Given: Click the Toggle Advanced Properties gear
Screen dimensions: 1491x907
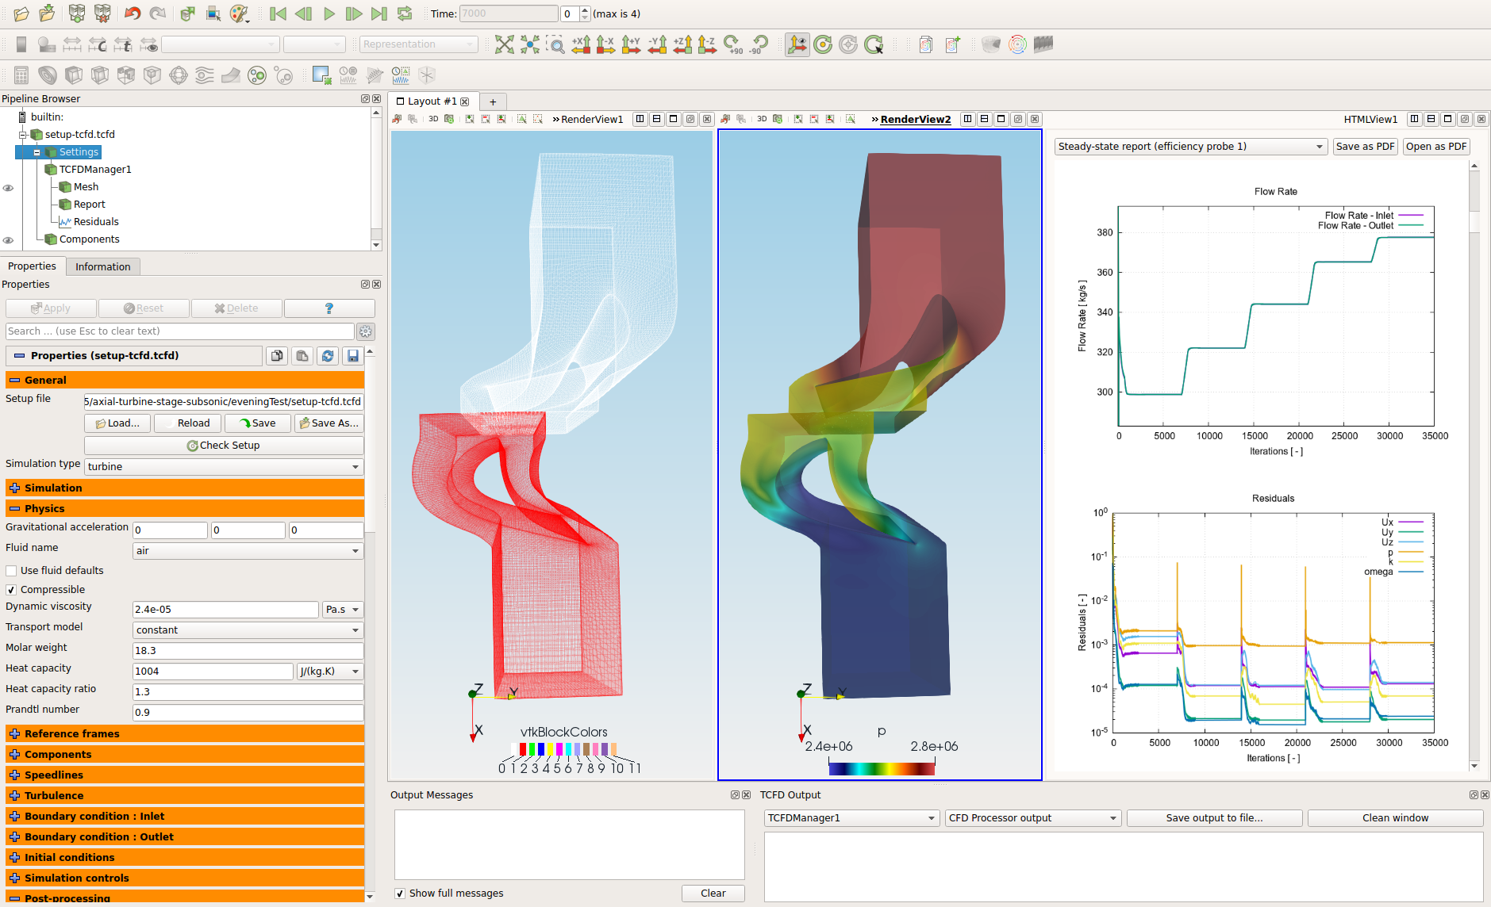Looking at the screenshot, I should click(x=366, y=331).
